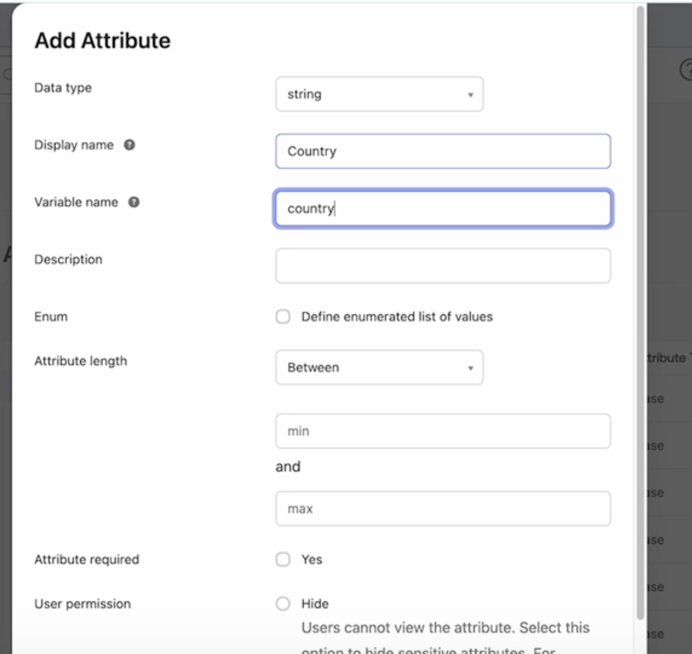Click the Display name help icon
692x654 pixels.
[x=130, y=145]
